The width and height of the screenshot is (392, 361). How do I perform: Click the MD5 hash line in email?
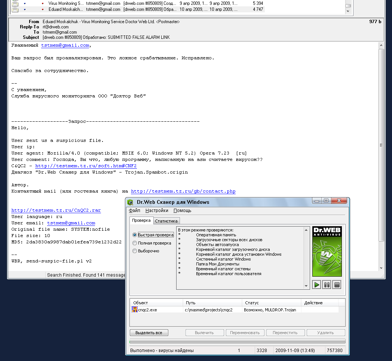(67, 242)
